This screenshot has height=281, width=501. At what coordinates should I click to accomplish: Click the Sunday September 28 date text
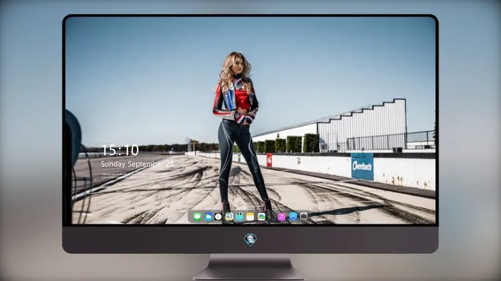click(137, 164)
